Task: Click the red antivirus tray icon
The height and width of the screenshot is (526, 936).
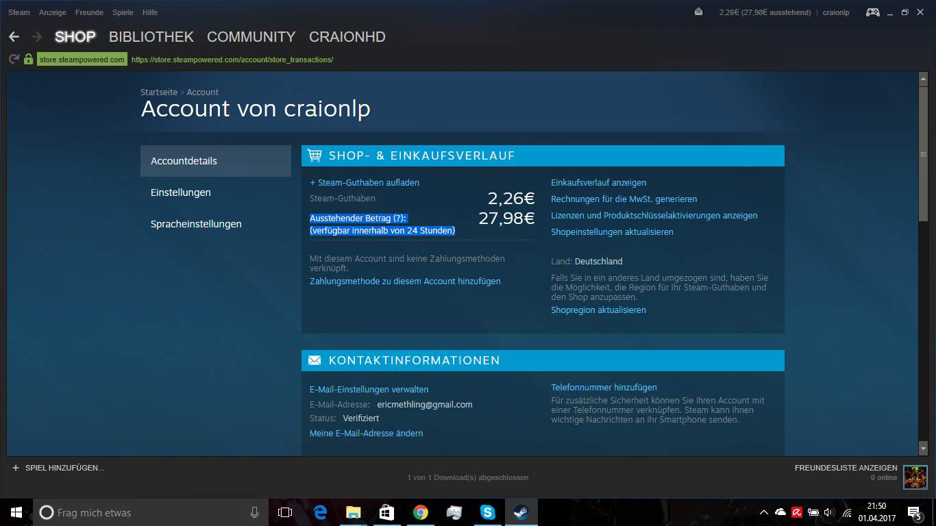Action: pos(797,512)
